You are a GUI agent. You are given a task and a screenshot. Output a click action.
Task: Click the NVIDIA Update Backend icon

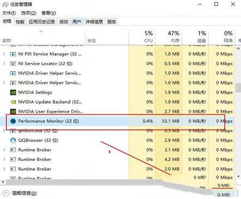(13, 102)
